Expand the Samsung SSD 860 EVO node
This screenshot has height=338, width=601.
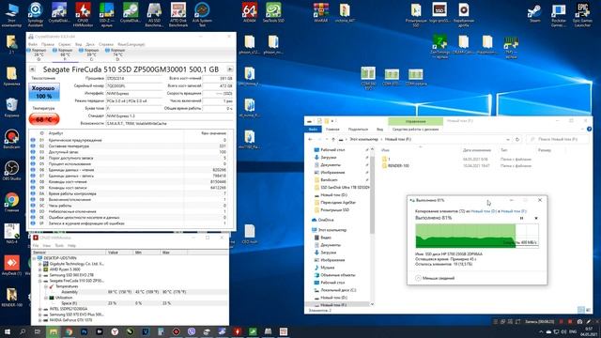(40, 275)
